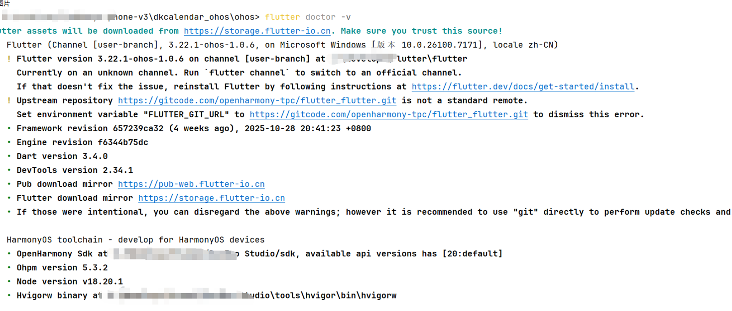Viewport: 732px width, 311px height.
Task: Click warning icon beside Upstream repository line
Action: pyautogui.click(x=9, y=101)
